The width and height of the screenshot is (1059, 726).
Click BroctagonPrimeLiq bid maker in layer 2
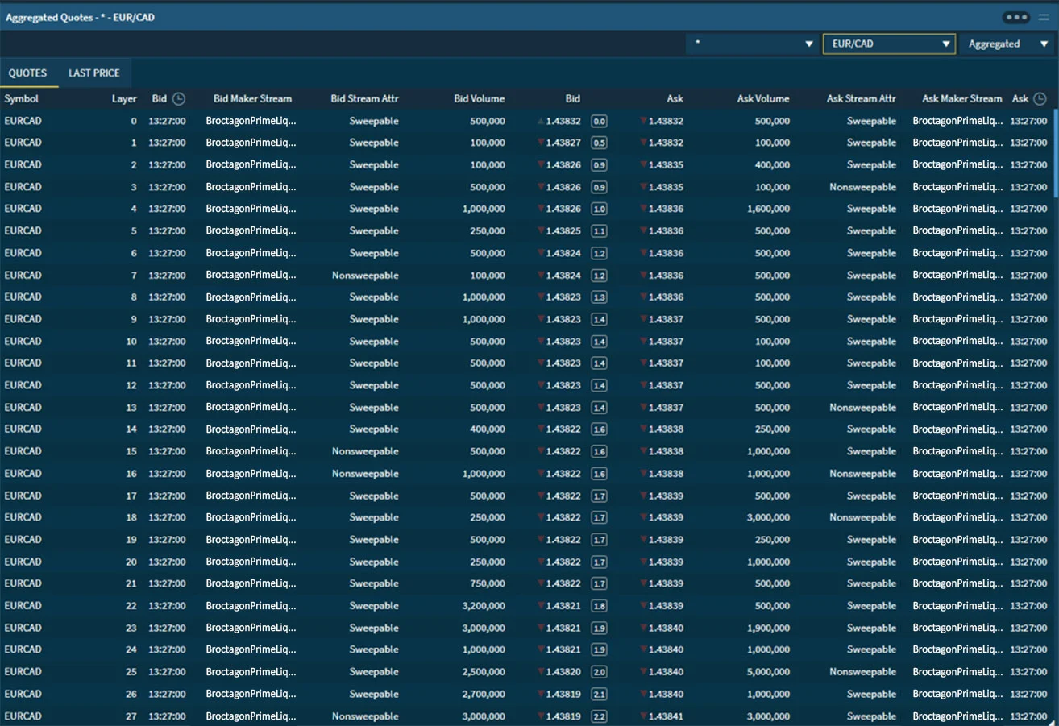[251, 164]
